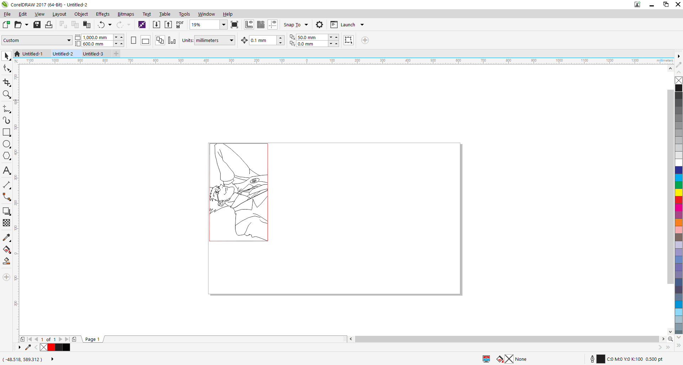Add a new document tab

116,54
